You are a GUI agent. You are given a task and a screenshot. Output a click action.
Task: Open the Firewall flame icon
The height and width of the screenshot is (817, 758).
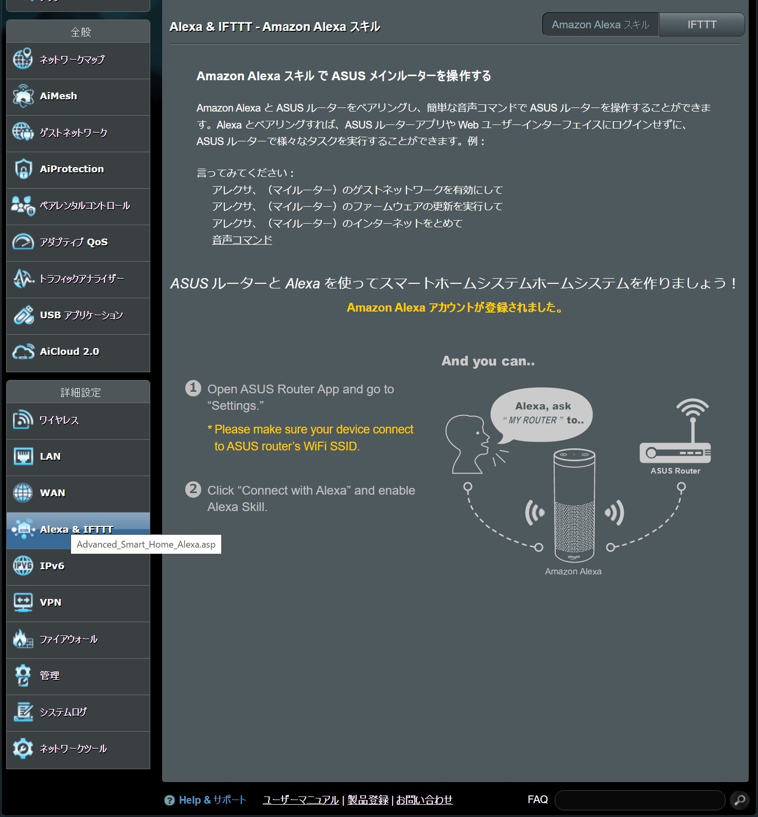(23, 639)
